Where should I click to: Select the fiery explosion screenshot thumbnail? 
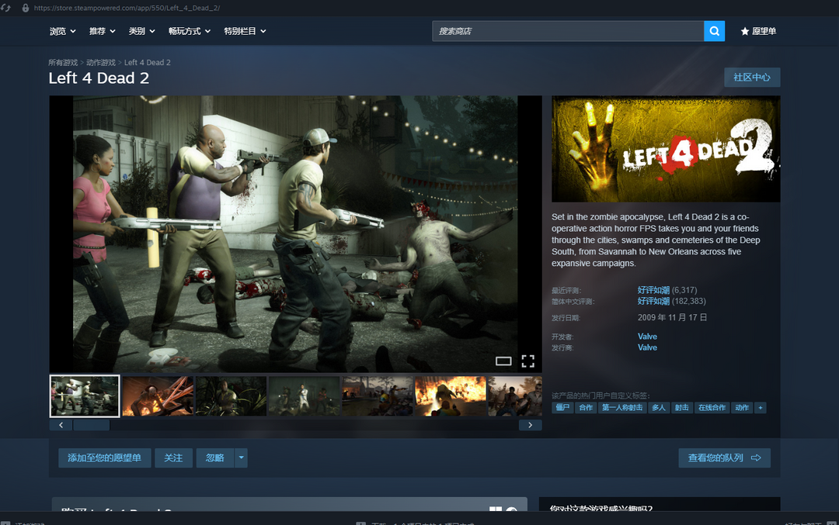[450, 395]
